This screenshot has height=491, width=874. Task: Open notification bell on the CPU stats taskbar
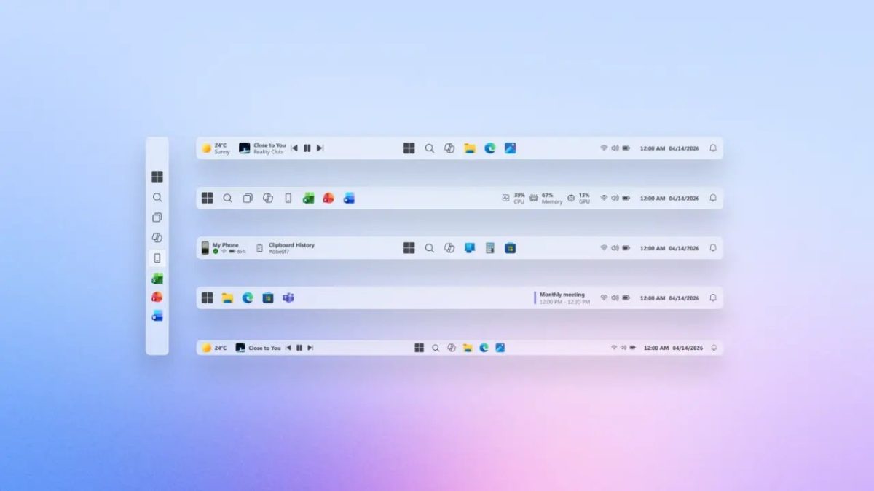(713, 198)
